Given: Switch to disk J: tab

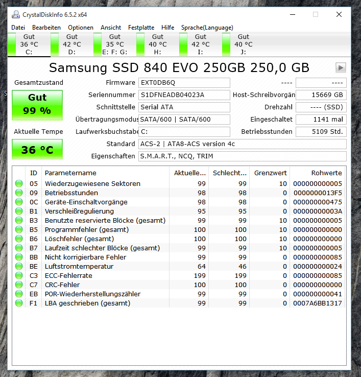Looking at the screenshot, I should [243, 44].
